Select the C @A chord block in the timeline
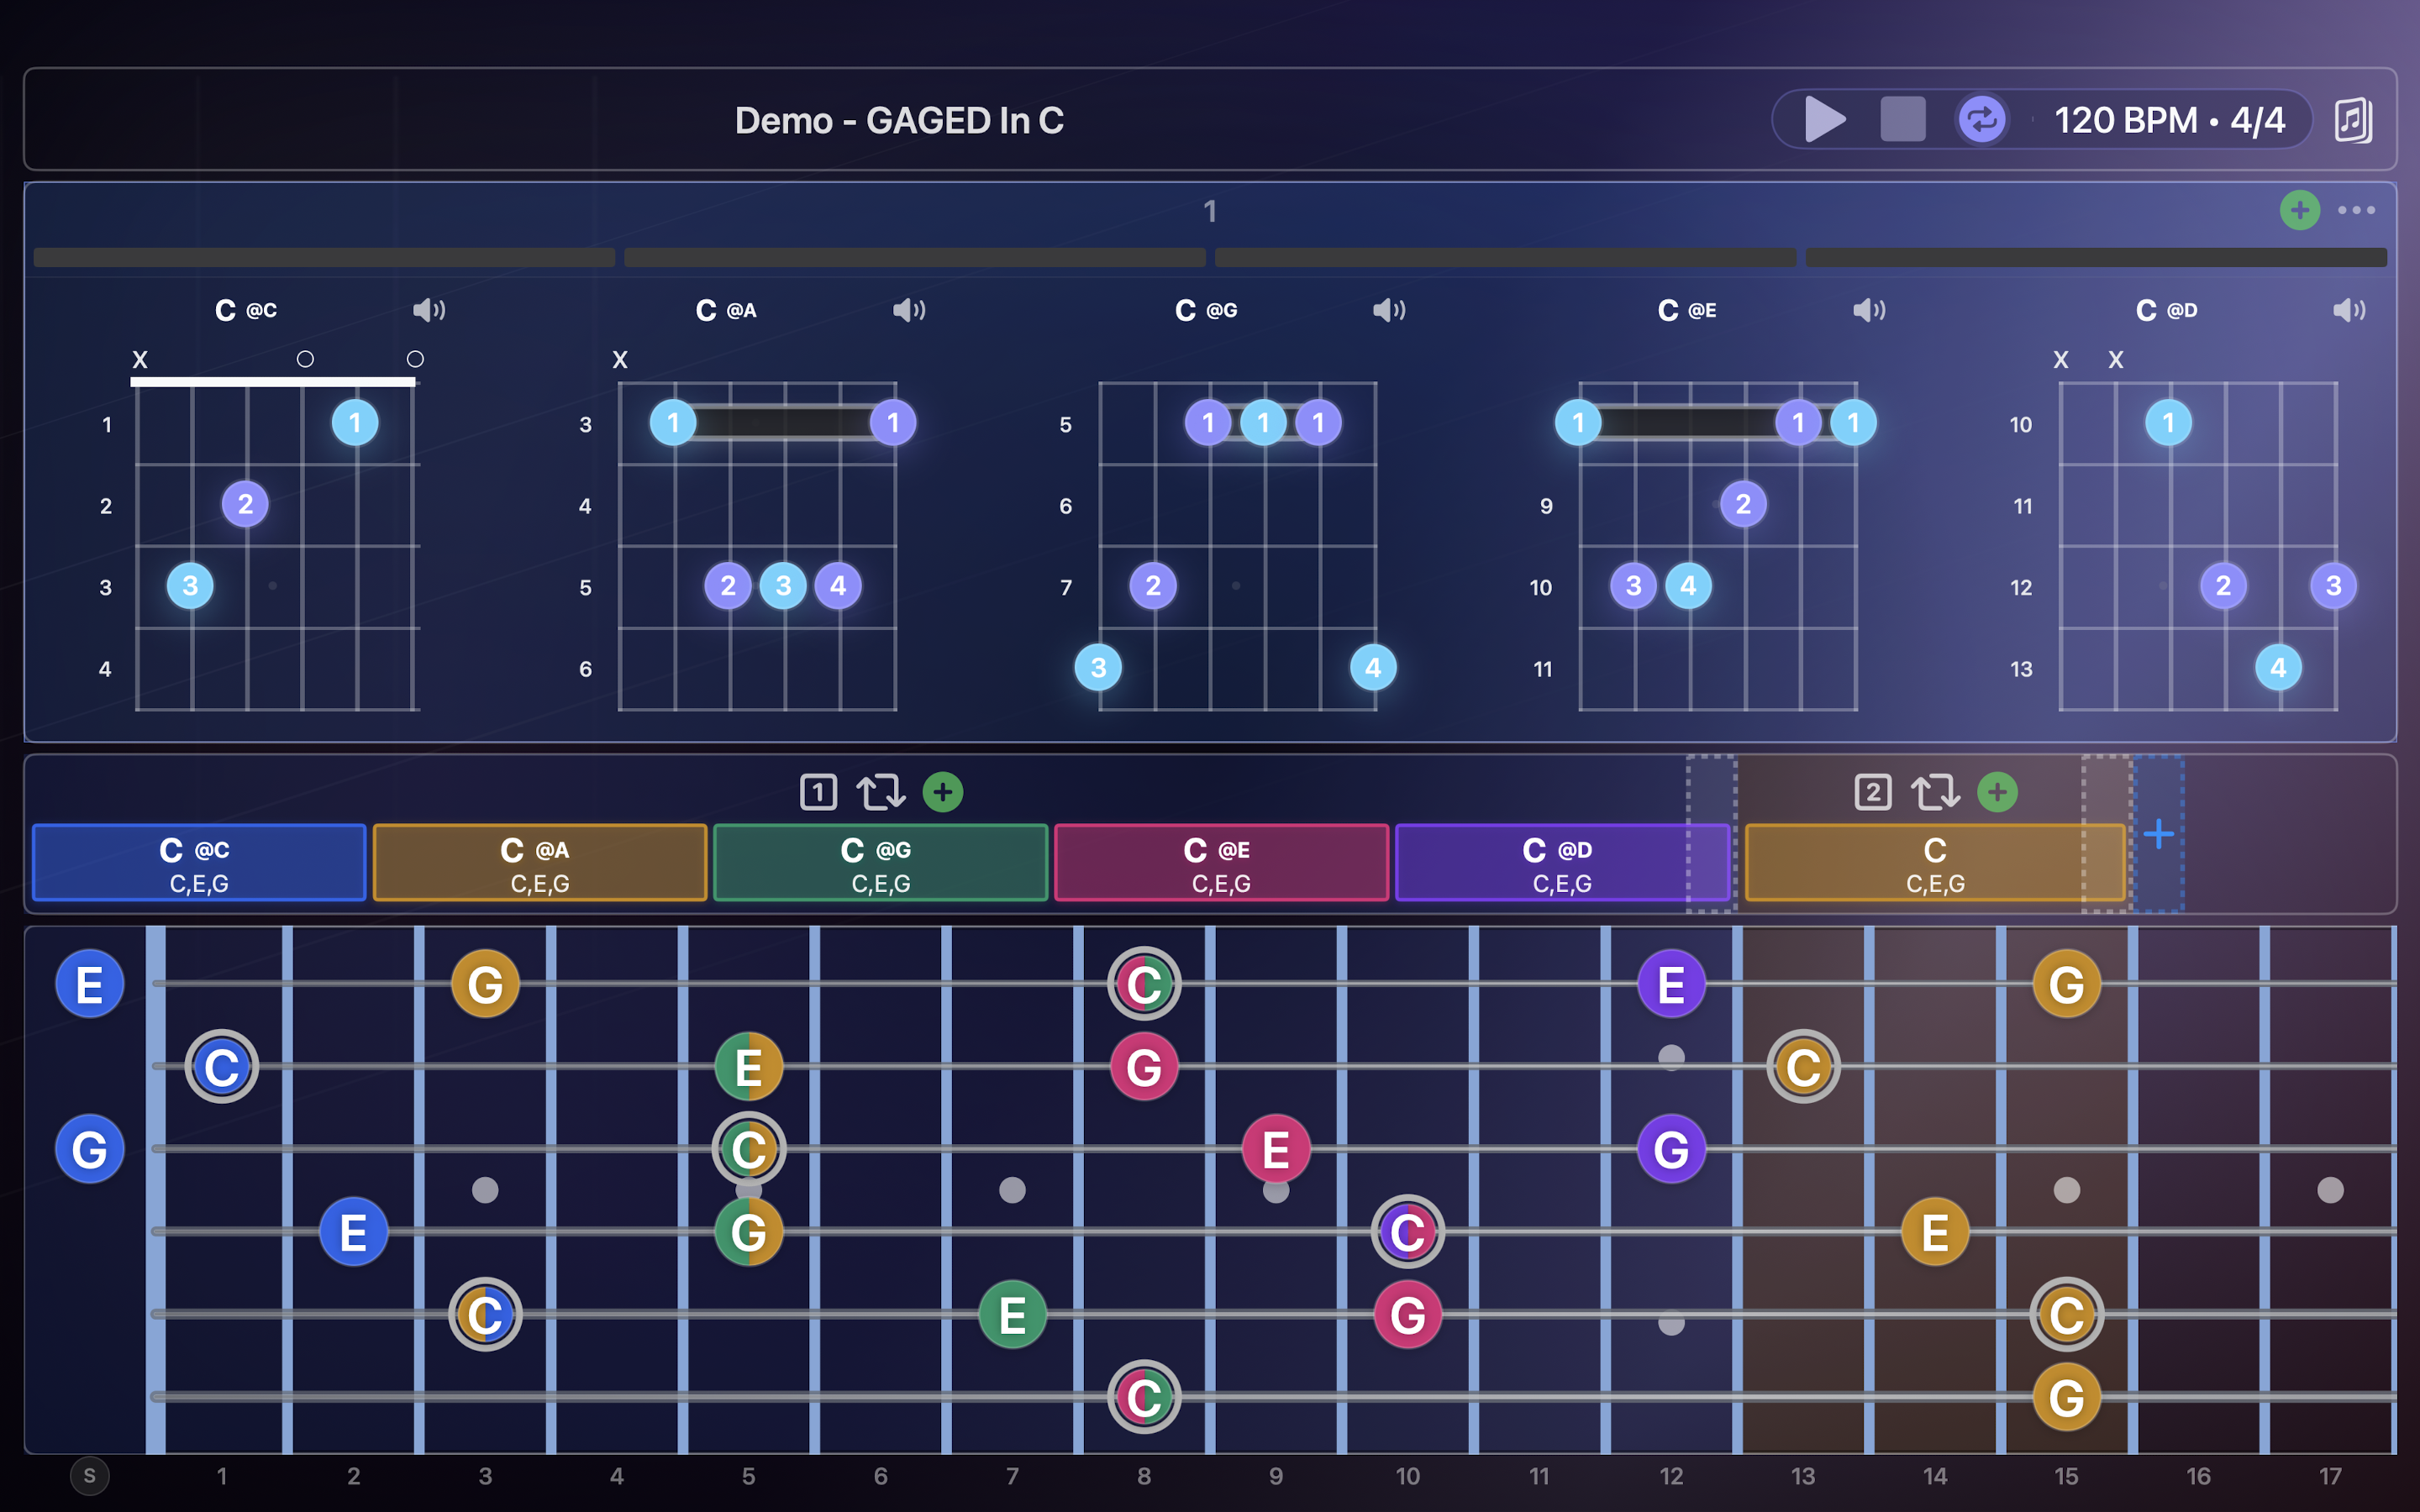Screen dimensions: 2420x1512 (x=540, y=862)
